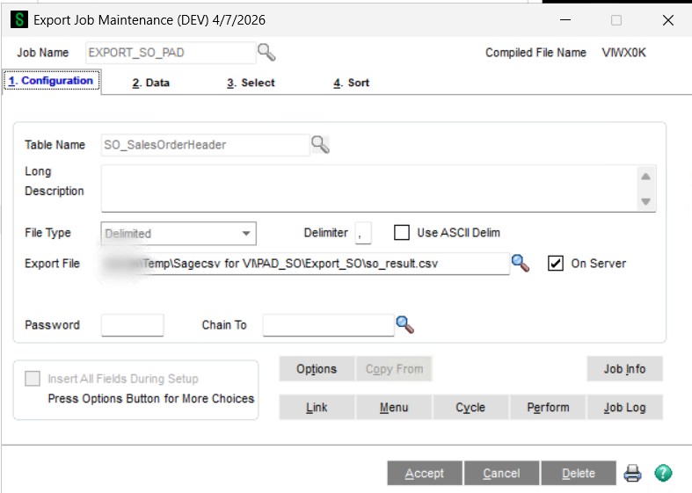Open the Job Name lookup magnifier
Image resolution: width=692 pixels, height=493 pixels.
[x=266, y=53]
